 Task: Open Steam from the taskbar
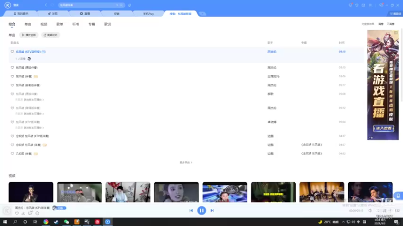(x=56, y=222)
